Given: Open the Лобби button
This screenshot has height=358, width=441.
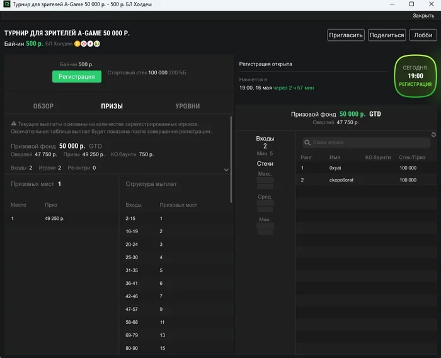Looking at the screenshot, I should (423, 35).
